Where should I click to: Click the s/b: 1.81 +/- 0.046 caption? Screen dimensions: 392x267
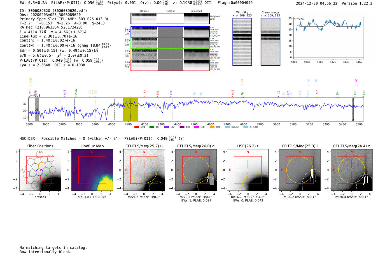pyautogui.click(x=92, y=197)
